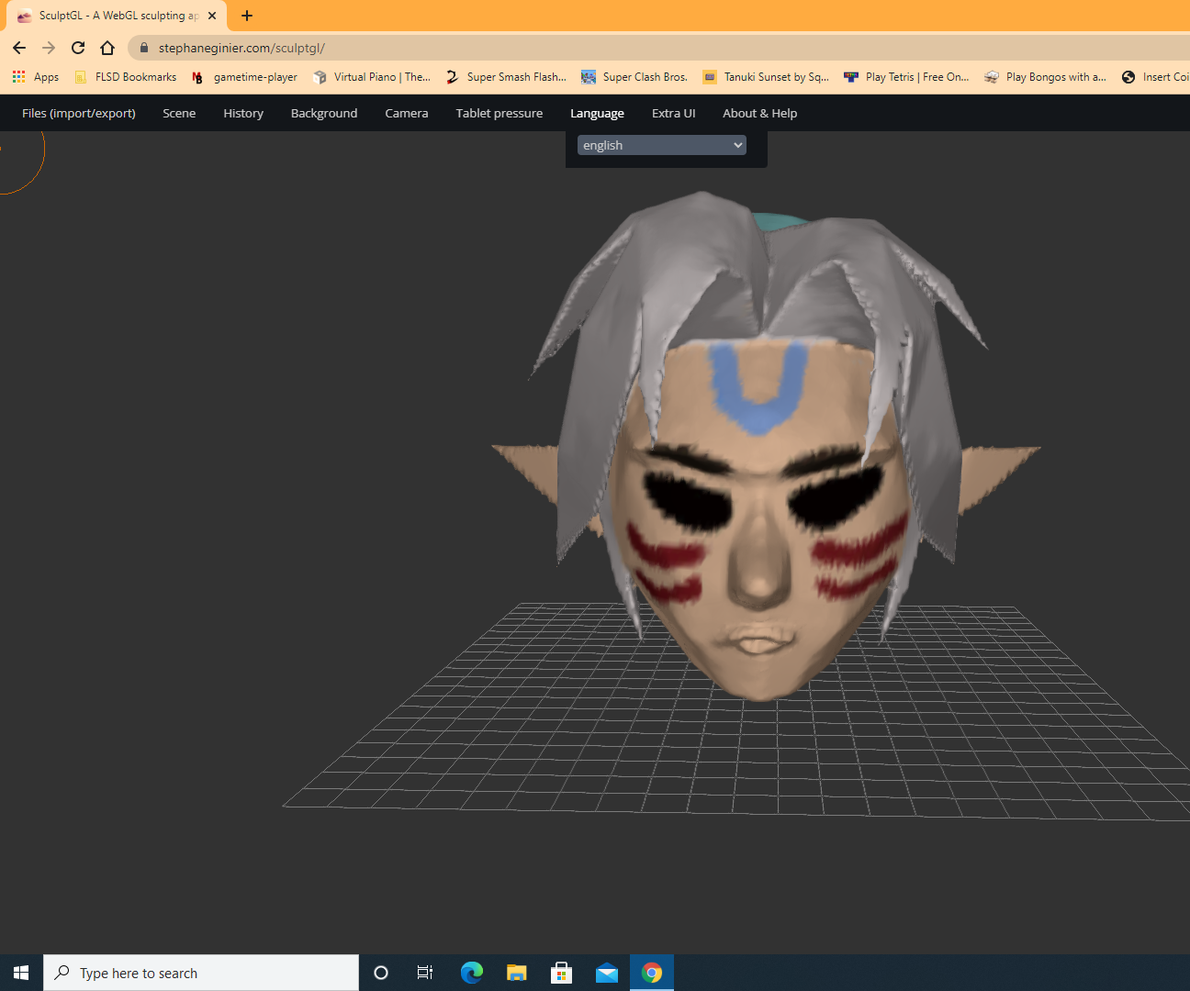
Task: Open the Microsoft Store from the taskbar
Action: tap(561, 972)
